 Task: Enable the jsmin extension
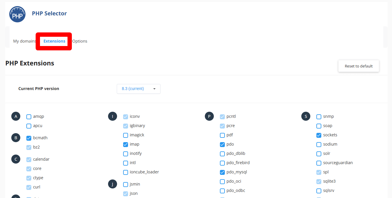coord(125,185)
